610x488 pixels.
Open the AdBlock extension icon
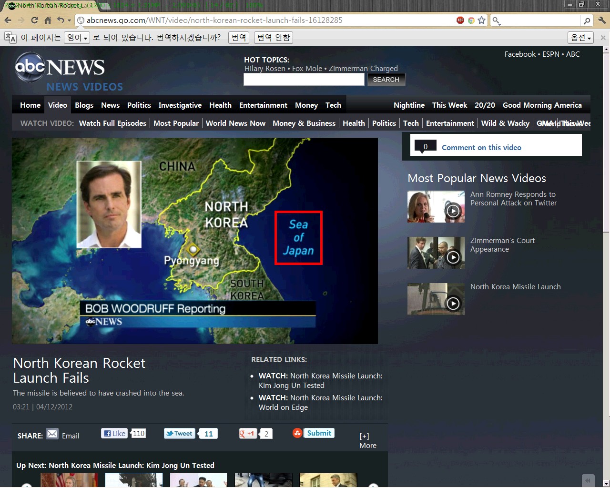tap(460, 20)
